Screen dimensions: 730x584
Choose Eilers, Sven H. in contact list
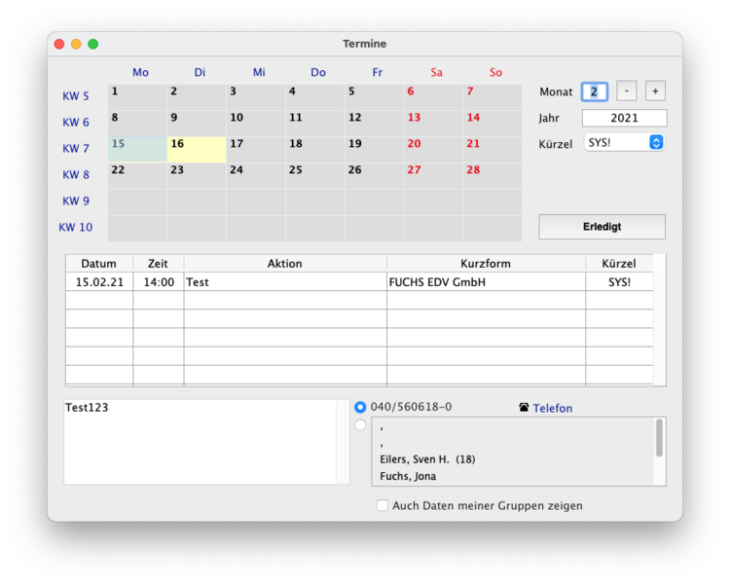tap(426, 459)
